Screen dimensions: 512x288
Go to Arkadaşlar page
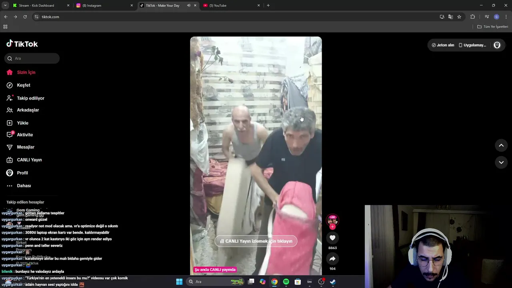point(23,110)
